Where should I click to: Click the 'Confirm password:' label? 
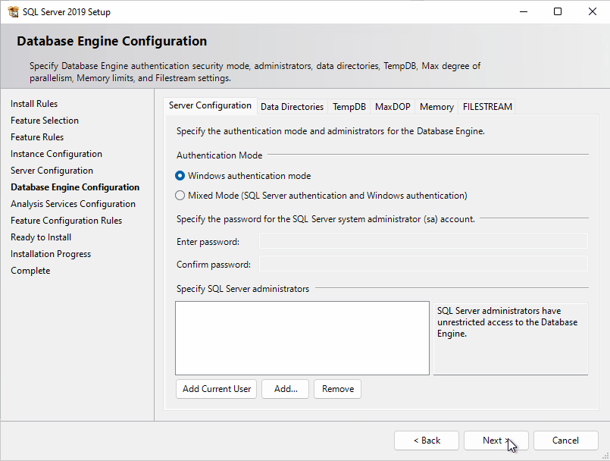tap(214, 265)
